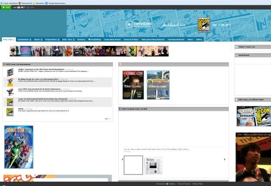Open the dark Comic-Con magazine Click to read
Screen dimensions: 271x186
(x=133, y=85)
